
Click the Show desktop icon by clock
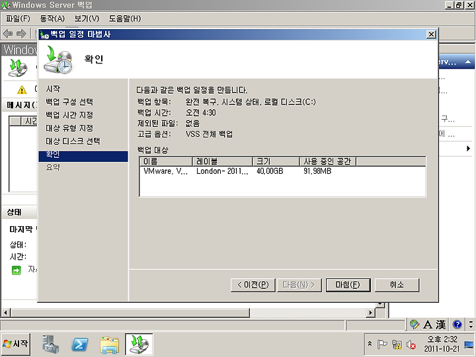469,345
